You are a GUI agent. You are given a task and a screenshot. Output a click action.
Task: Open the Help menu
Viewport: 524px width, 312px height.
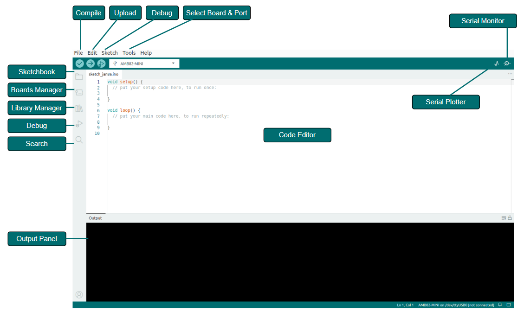146,53
